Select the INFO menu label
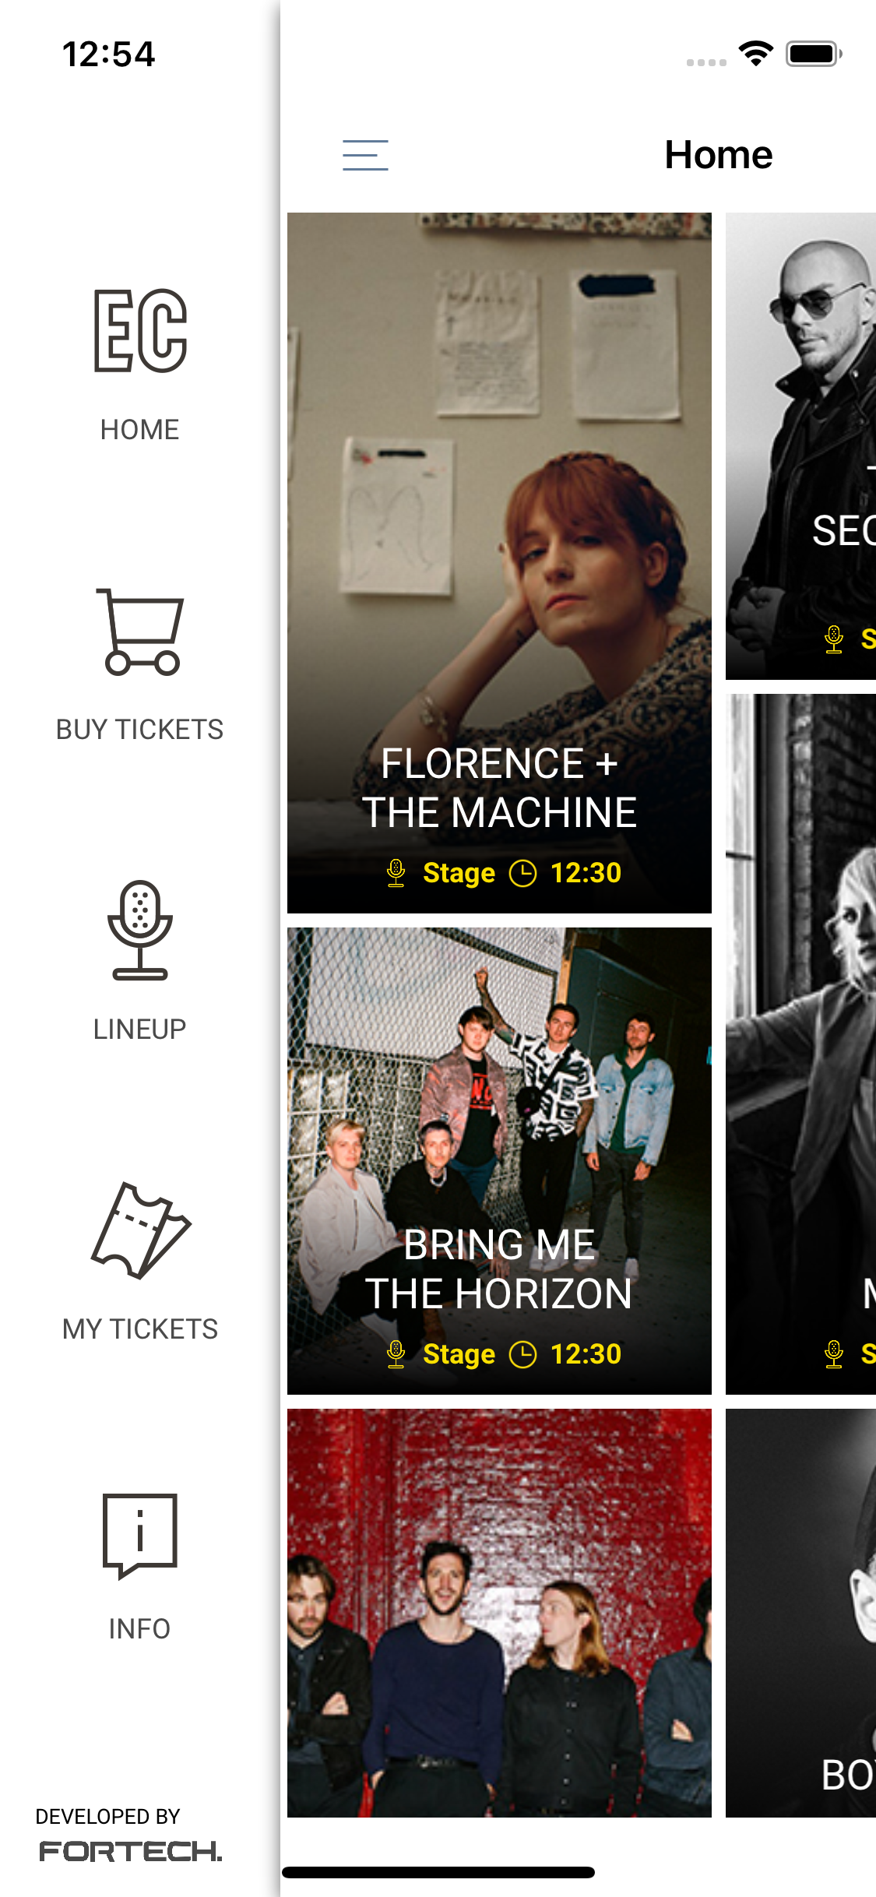This screenshot has width=876, height=1897. click(x=140, y=1629)
